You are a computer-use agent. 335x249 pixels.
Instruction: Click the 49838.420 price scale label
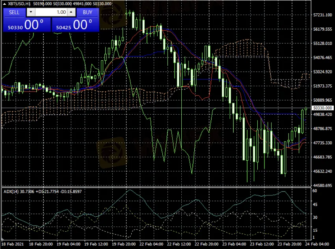coord(323,115)
